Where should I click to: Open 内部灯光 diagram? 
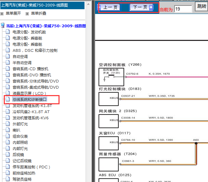20,149
